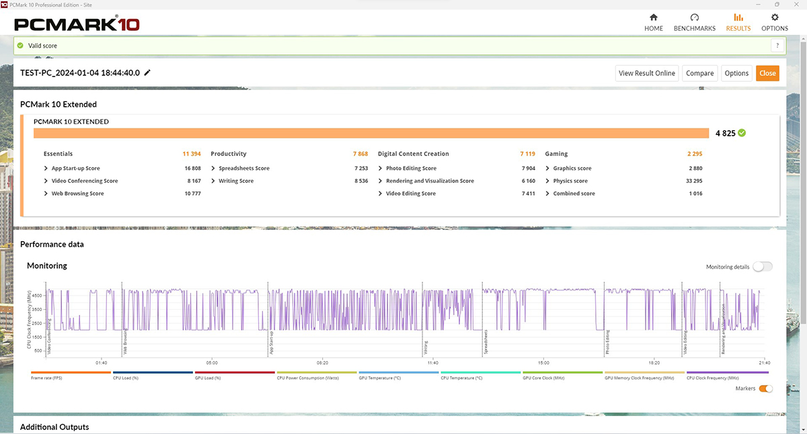Click the Compare button
807x434 pixels.
(x=700, y=73)
